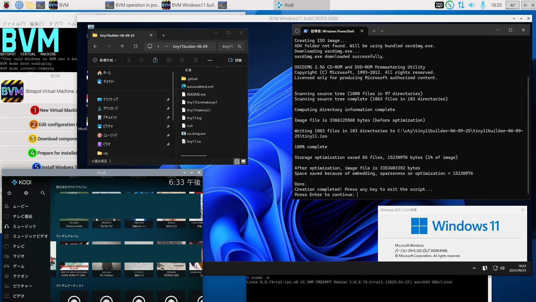536x302 pixels.
Task: Click Explorer refresh button
Action: coord(136,46)
